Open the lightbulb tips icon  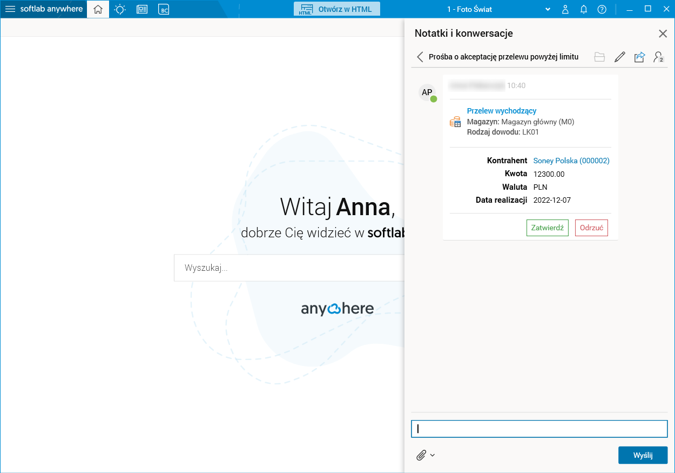pyautogui.click(x=120, y=9)
